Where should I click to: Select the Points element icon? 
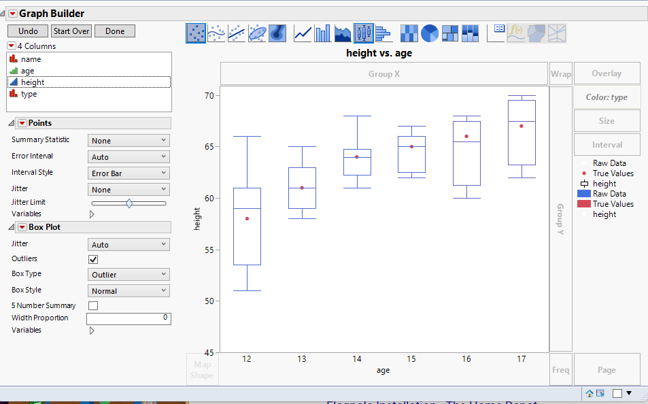[196, 33]
